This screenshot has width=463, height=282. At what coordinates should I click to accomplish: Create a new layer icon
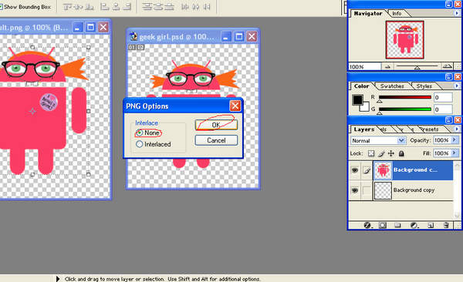431,225
